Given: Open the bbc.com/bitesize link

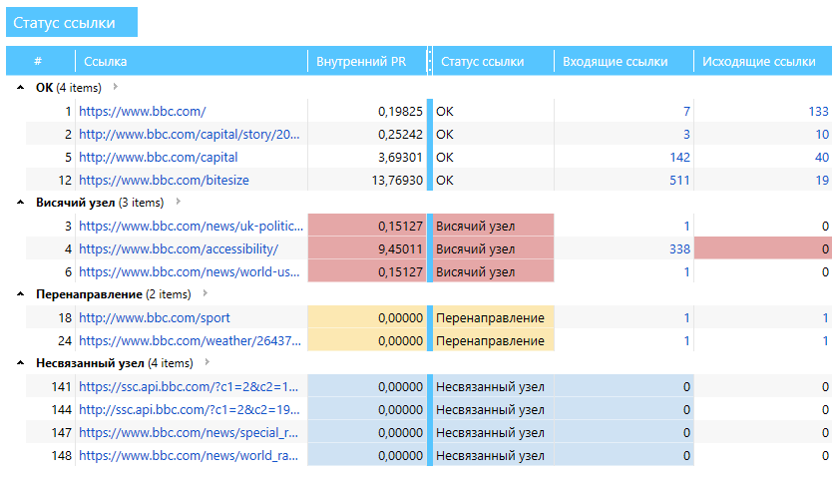Looking at the screenshot, I should 164,180.
